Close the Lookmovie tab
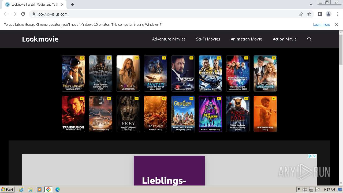 click(x=62, y=5)
